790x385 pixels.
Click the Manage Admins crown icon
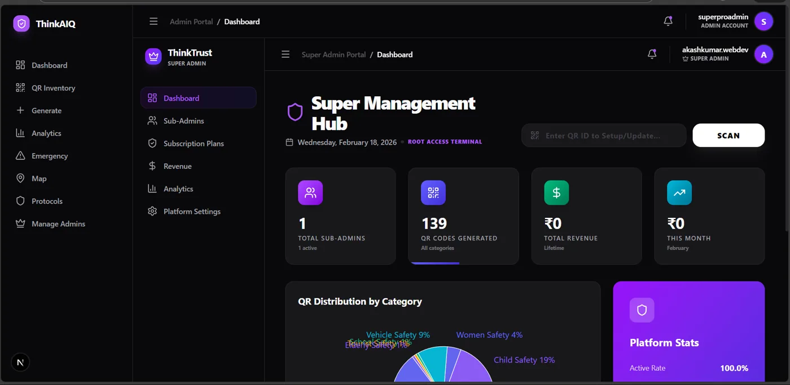[x=20, y=223]
